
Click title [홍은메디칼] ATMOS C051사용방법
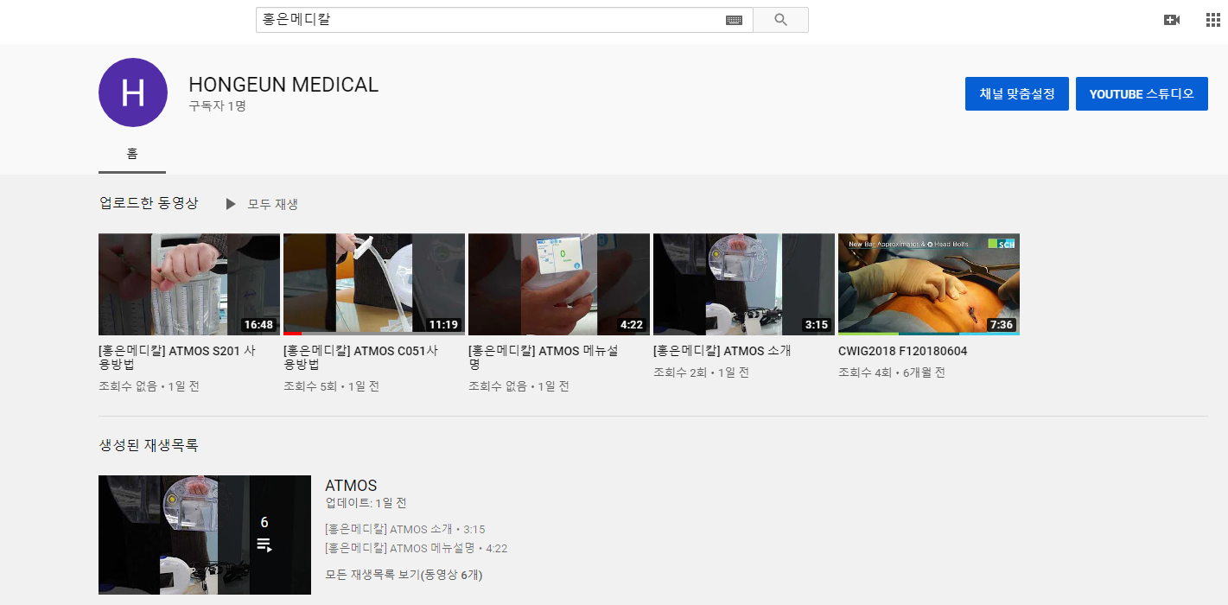pyautogui.click(x=360, y=358)
